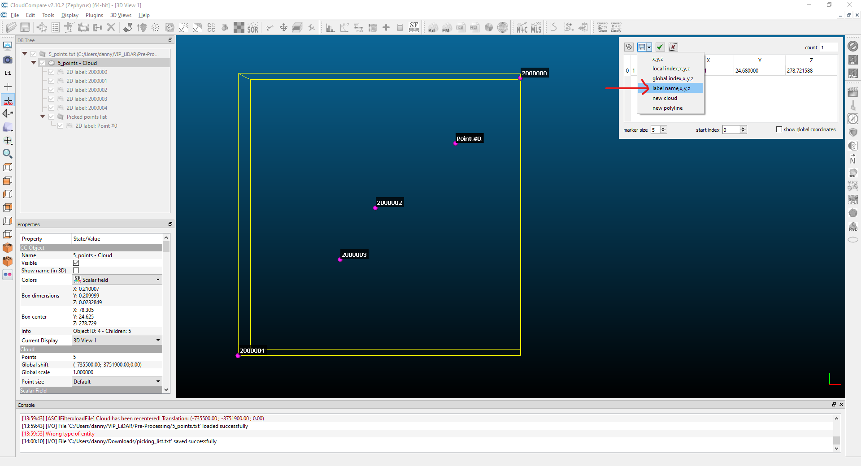Select 'new polyline' from export menu
Image resolution: width=861 pixels, height=466 pixels.
[667, 108]
